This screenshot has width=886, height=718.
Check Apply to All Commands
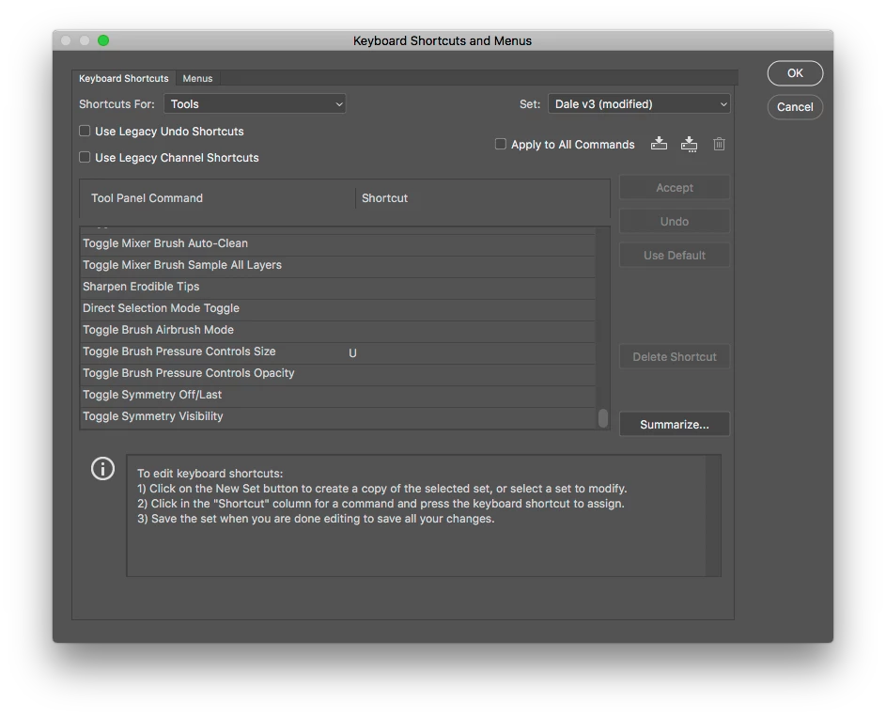[x=501, y=144]
